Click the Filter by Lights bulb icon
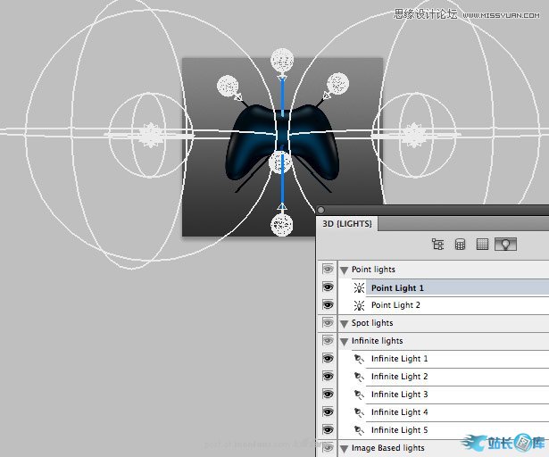The image size is (549, 457). [x=506, y=244]
